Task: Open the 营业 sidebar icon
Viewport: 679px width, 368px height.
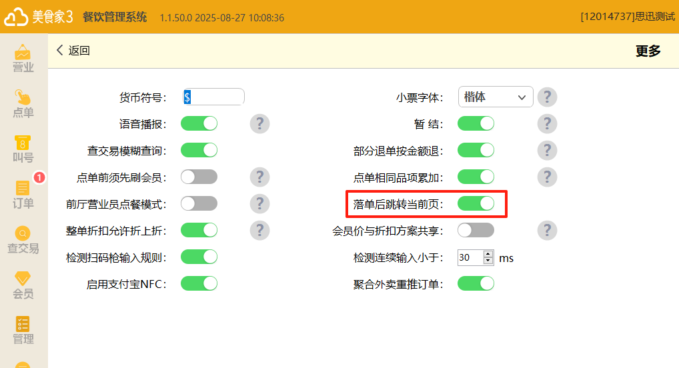Action: (23, 59)
